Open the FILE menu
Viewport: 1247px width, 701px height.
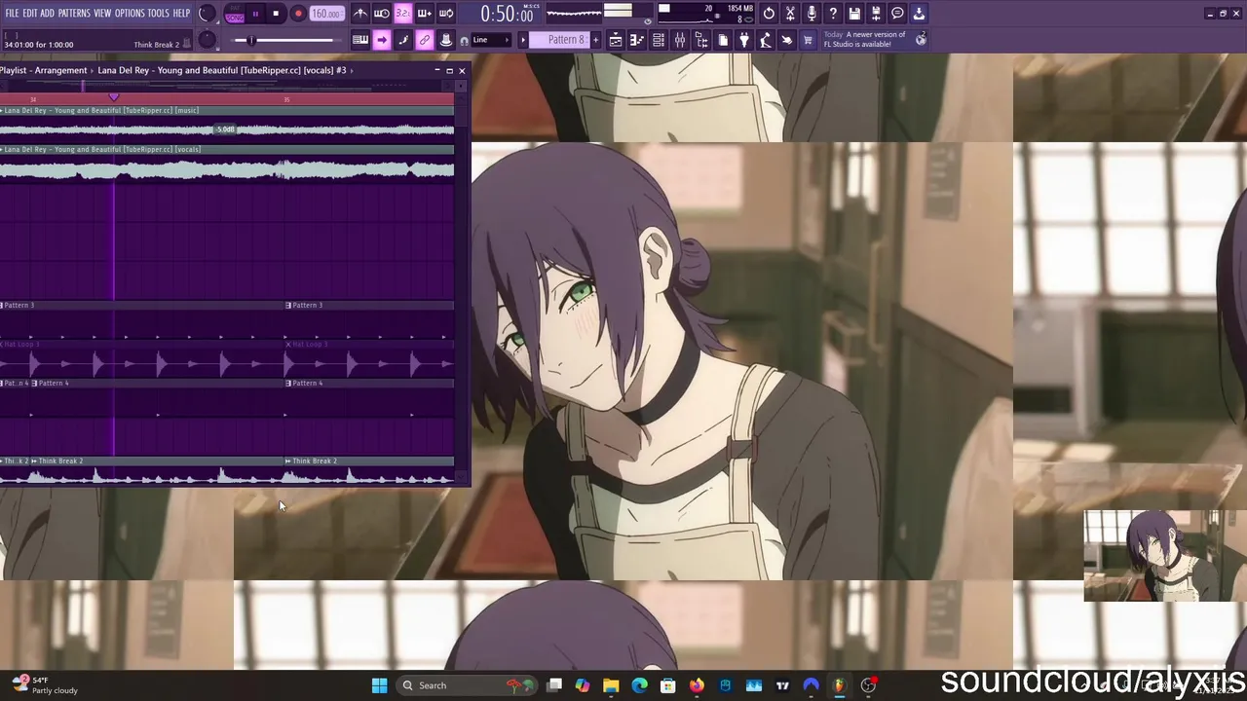coord(11,13)
